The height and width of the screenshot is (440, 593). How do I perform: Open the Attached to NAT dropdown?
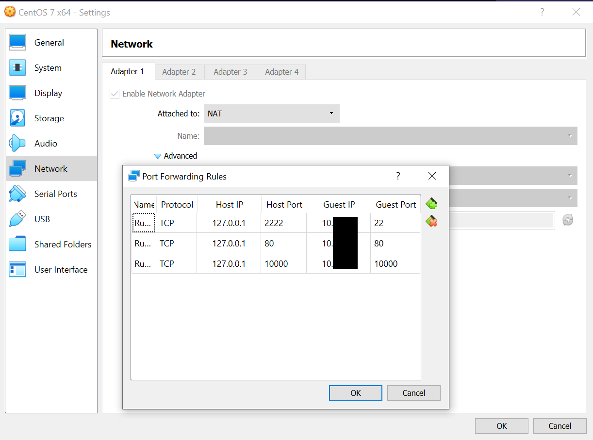pyautogui.click(x=272, y=114)
